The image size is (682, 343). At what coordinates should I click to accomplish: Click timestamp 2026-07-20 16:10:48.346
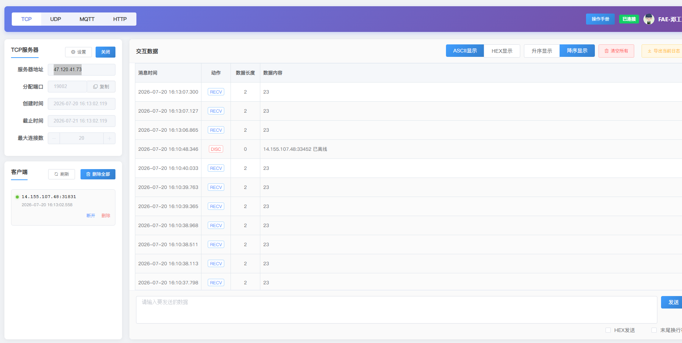point(168,149)
